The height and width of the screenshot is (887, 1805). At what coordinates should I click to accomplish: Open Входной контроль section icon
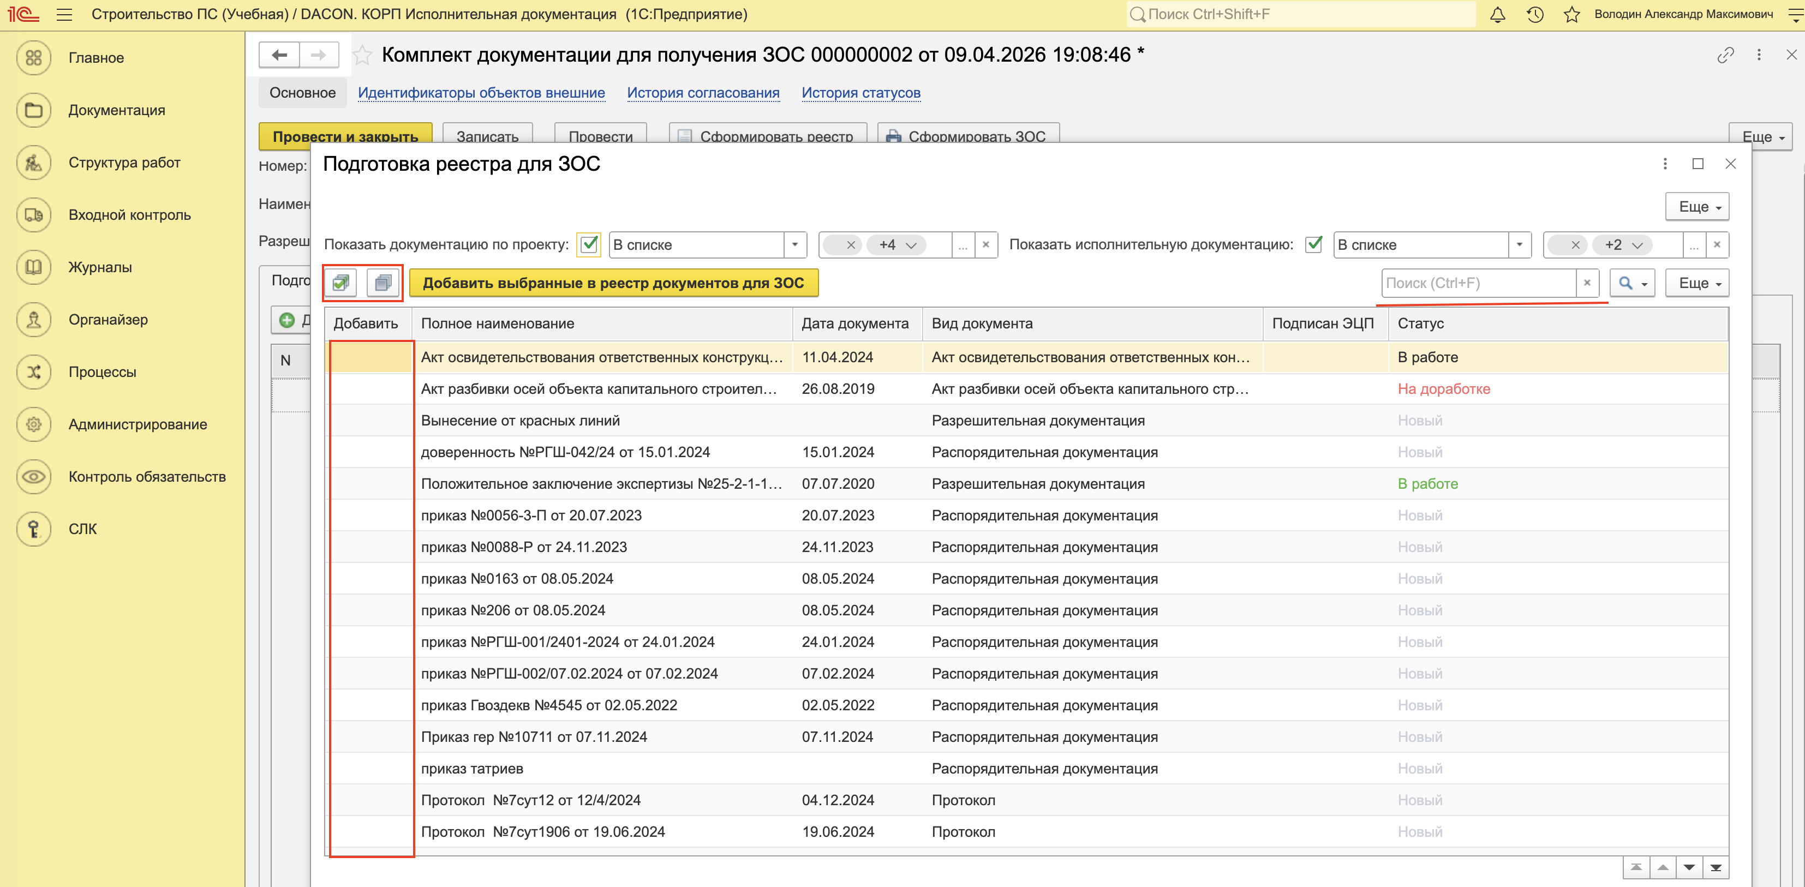pyautogui.click(x=34, y=215)
